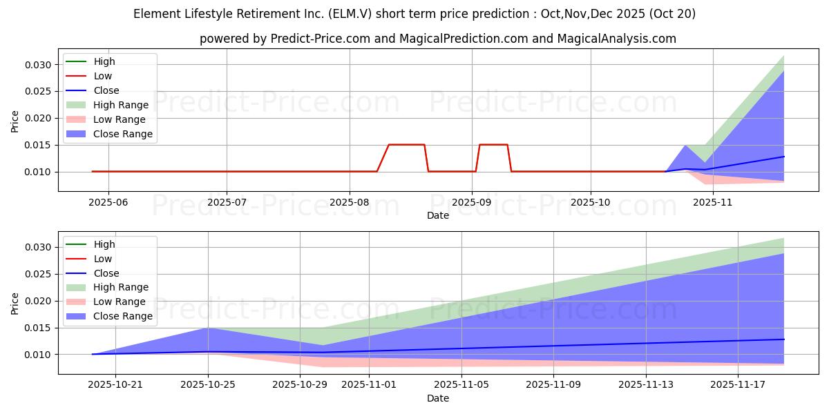Viewport: 829px width, 414px height.
Task: Click the Date axis label under the top chart
Action: [438, 215]
